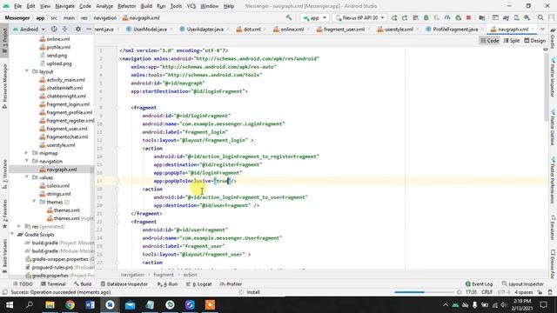Open the Database Inspector tool window
The width and height of the screenshot is (557, 313).
[124, 284]
